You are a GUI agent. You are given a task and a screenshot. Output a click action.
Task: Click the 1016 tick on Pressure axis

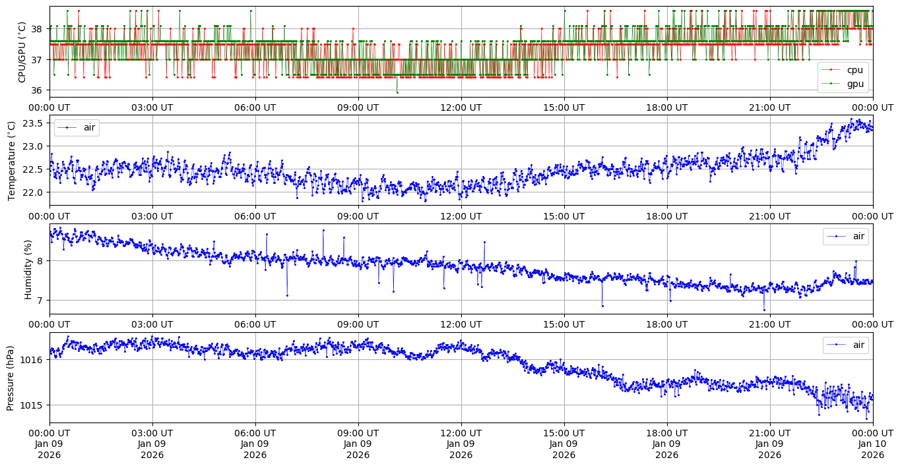[33, 360]
